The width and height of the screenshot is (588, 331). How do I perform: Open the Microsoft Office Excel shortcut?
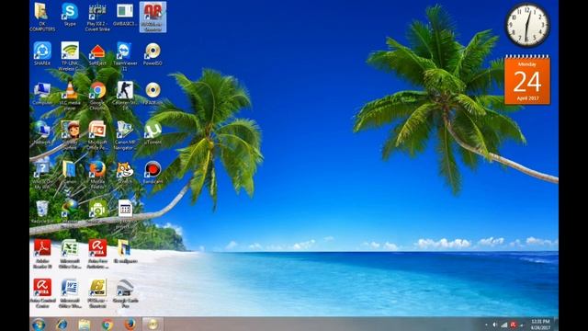click(x=70, y=254)
